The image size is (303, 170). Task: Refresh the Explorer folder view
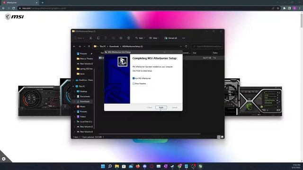click(186, 46)
